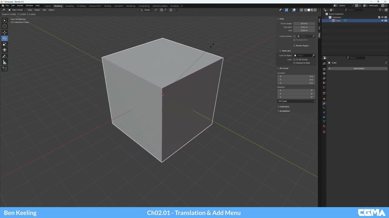
Task: Open the Object Constraints properties tab
Action: [324, 117]
